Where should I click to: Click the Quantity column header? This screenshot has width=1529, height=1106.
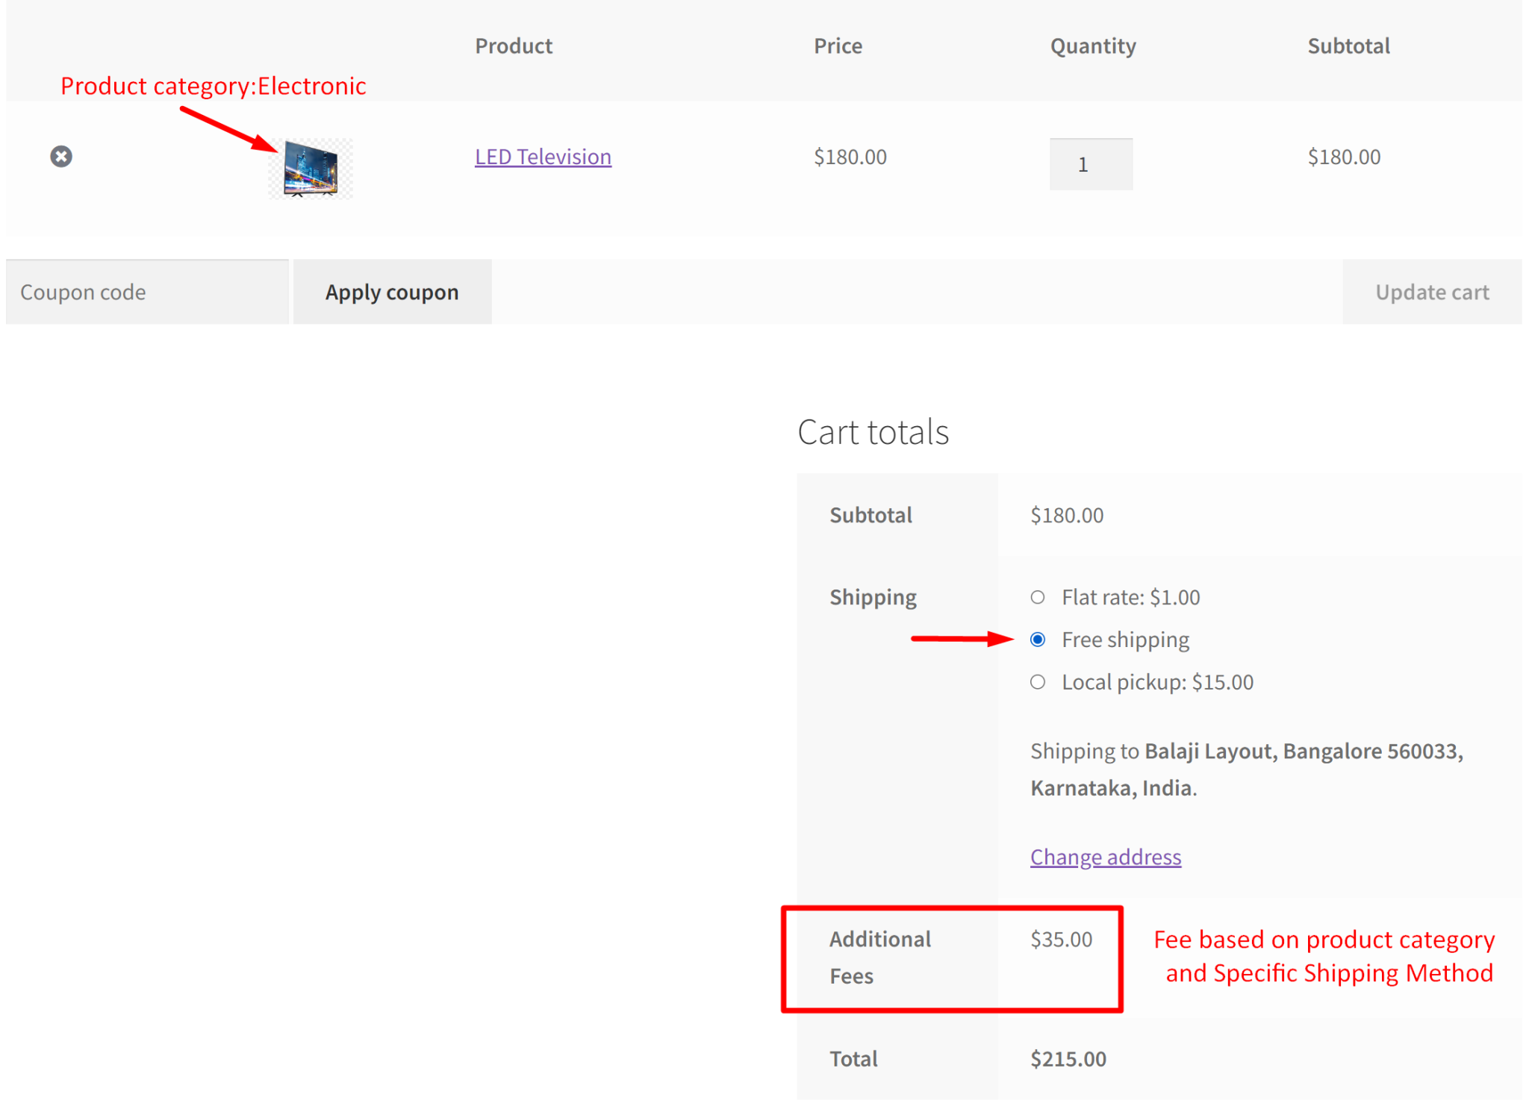(1092, 46)
